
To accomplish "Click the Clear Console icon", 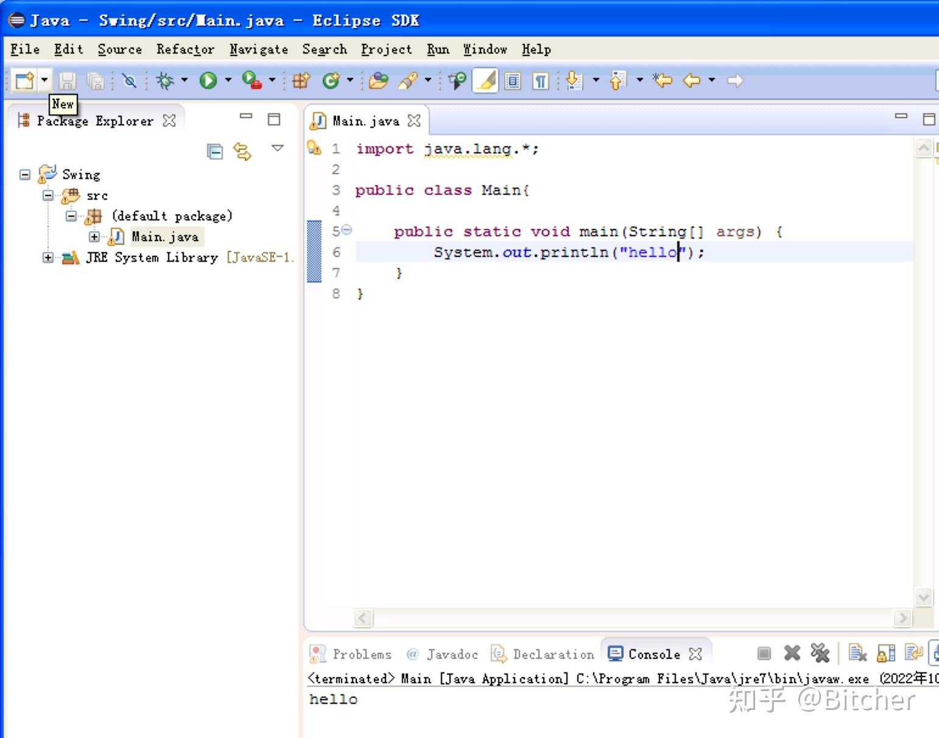I will tap(857, 653).
